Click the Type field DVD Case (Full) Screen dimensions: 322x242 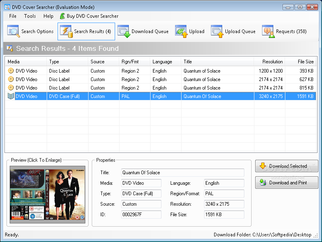[141, 194]
